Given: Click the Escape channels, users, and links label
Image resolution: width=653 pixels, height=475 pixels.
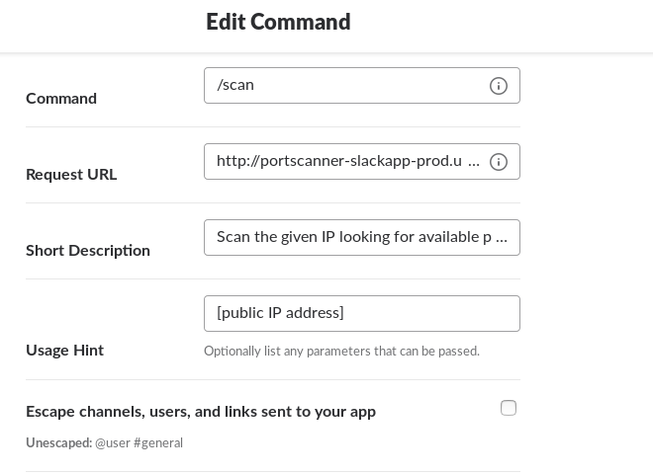Looking at the screenshot, I should tap(201, 412).
